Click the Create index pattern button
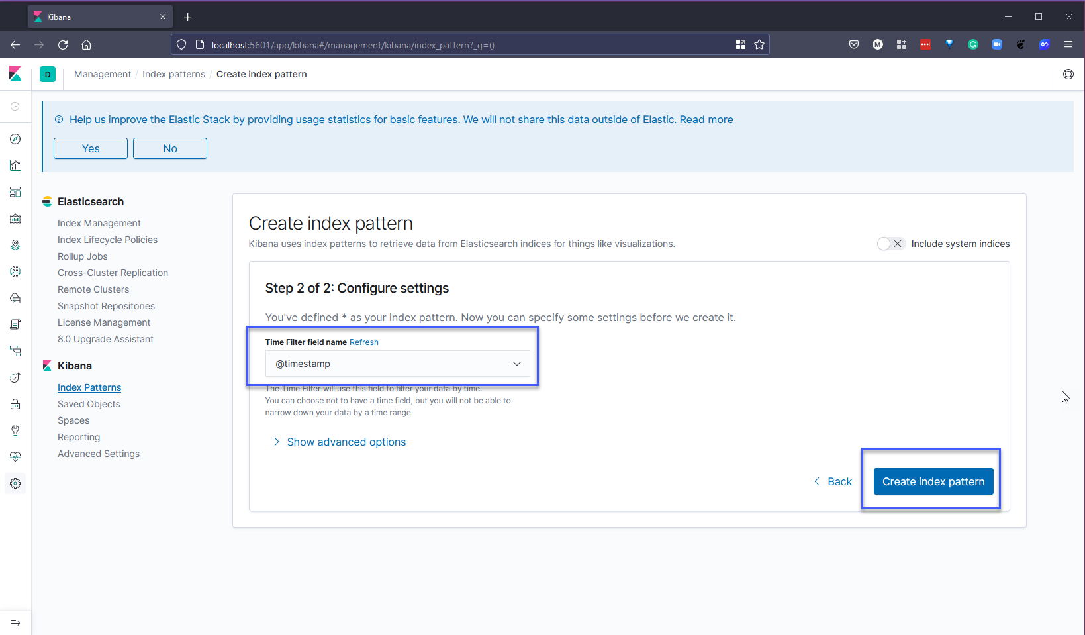Screen dimensions: 1085x635 click(x=933, y=481)
